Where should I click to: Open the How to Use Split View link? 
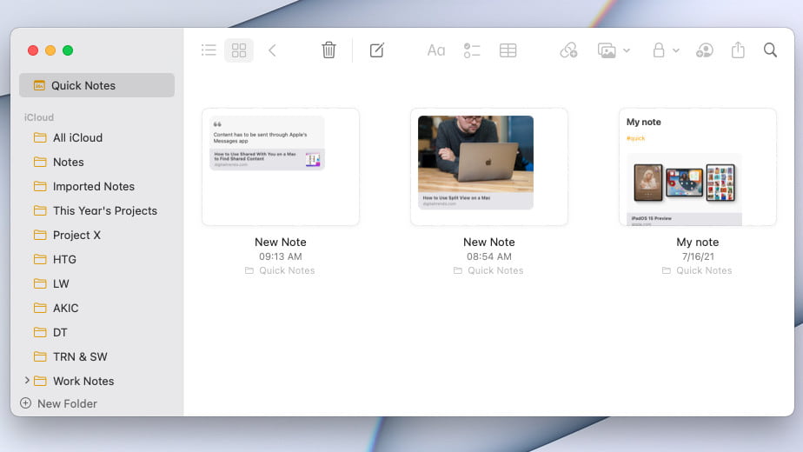(475, 163)
